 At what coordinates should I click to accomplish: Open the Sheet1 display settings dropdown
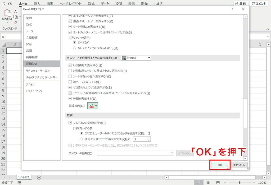136,58
